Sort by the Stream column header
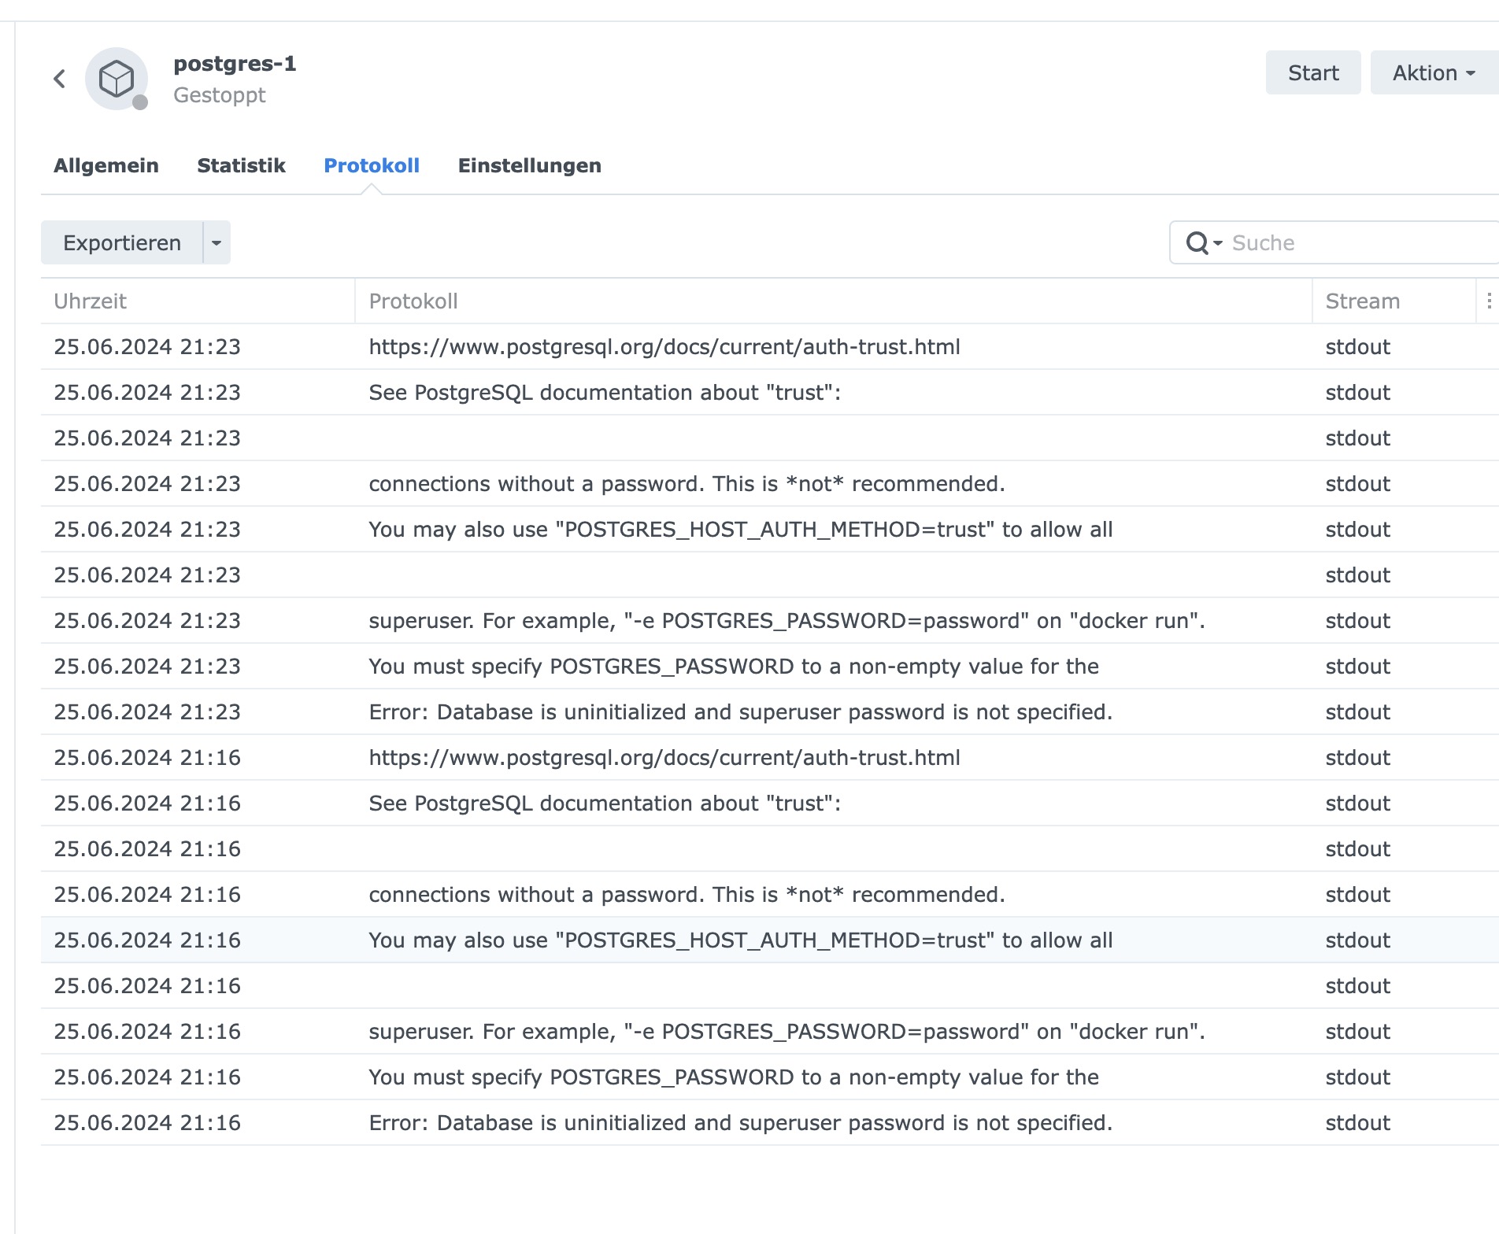 click(1394, 301)
